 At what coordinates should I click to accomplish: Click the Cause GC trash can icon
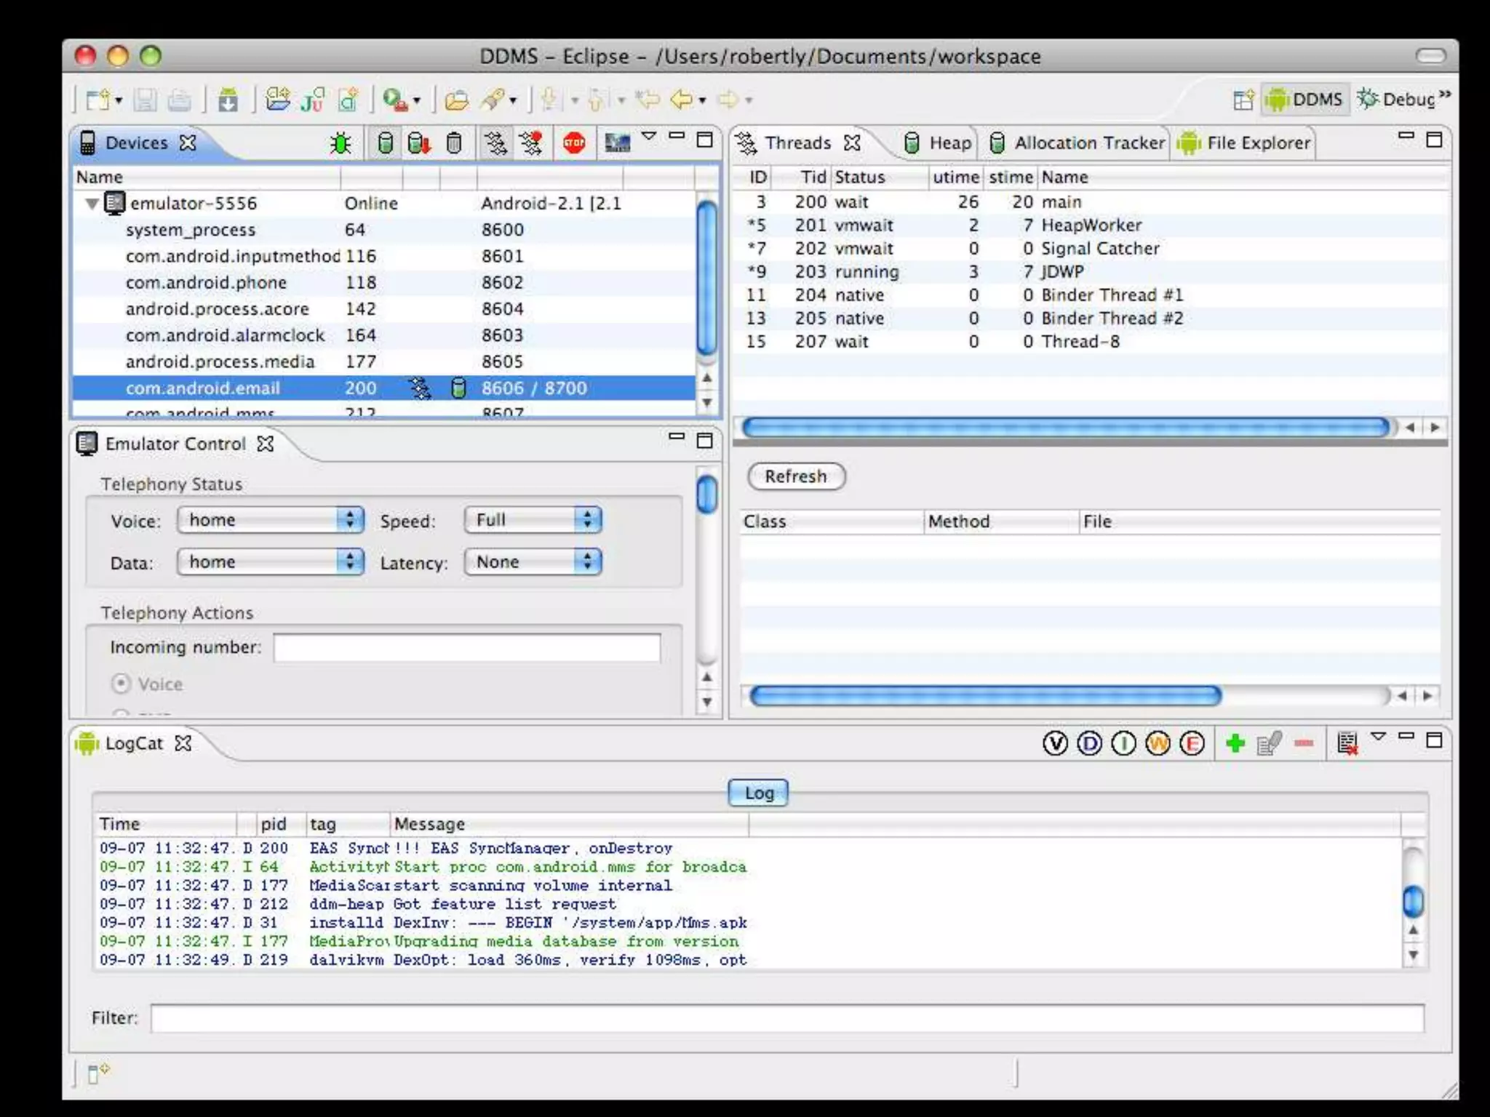(454, 143)
